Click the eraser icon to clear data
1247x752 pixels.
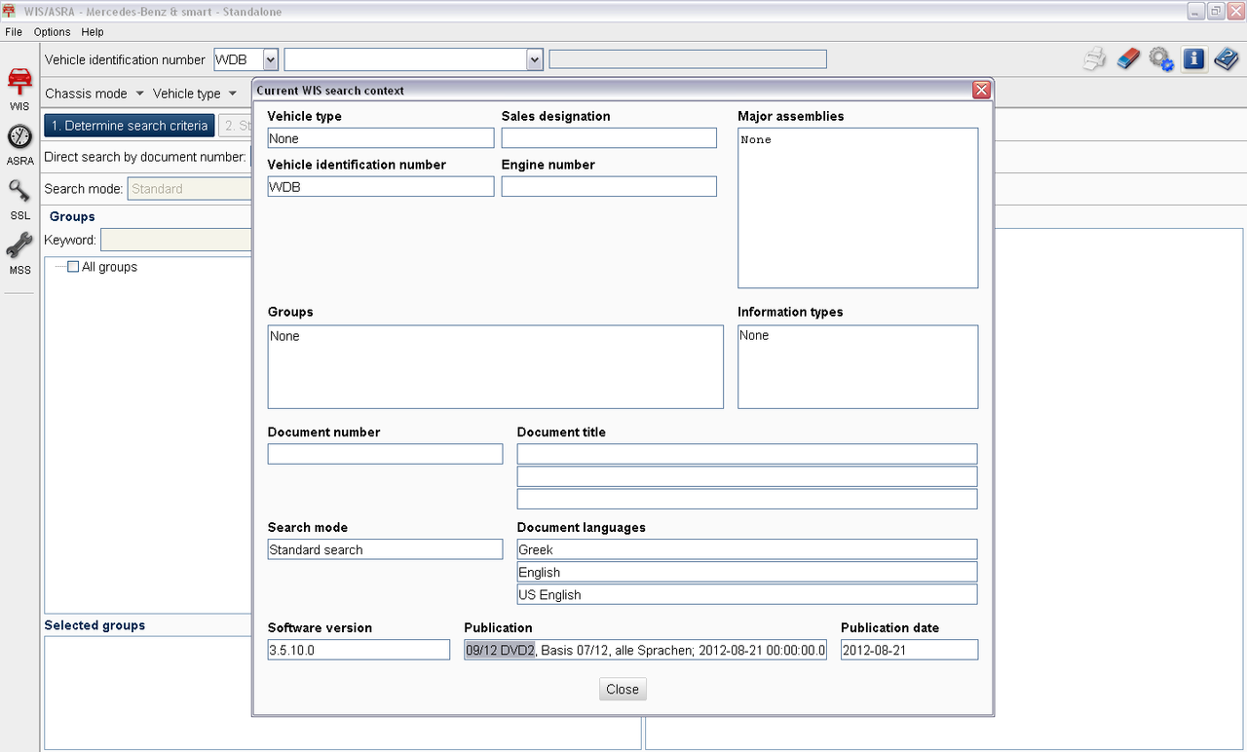pyautogui.click(x=1127, y=58)
